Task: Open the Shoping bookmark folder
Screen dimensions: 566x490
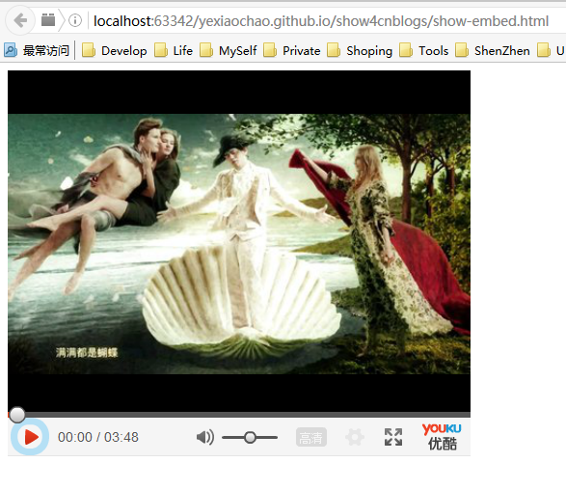Action: coord(360,50)
